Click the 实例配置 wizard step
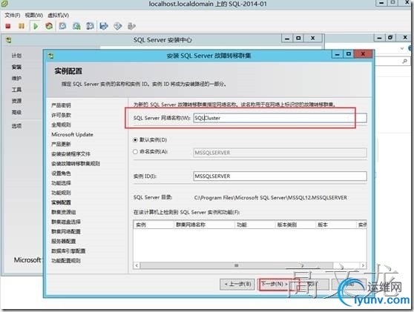The height and width of the screenshot is (312, 414). tap(61, 202)
